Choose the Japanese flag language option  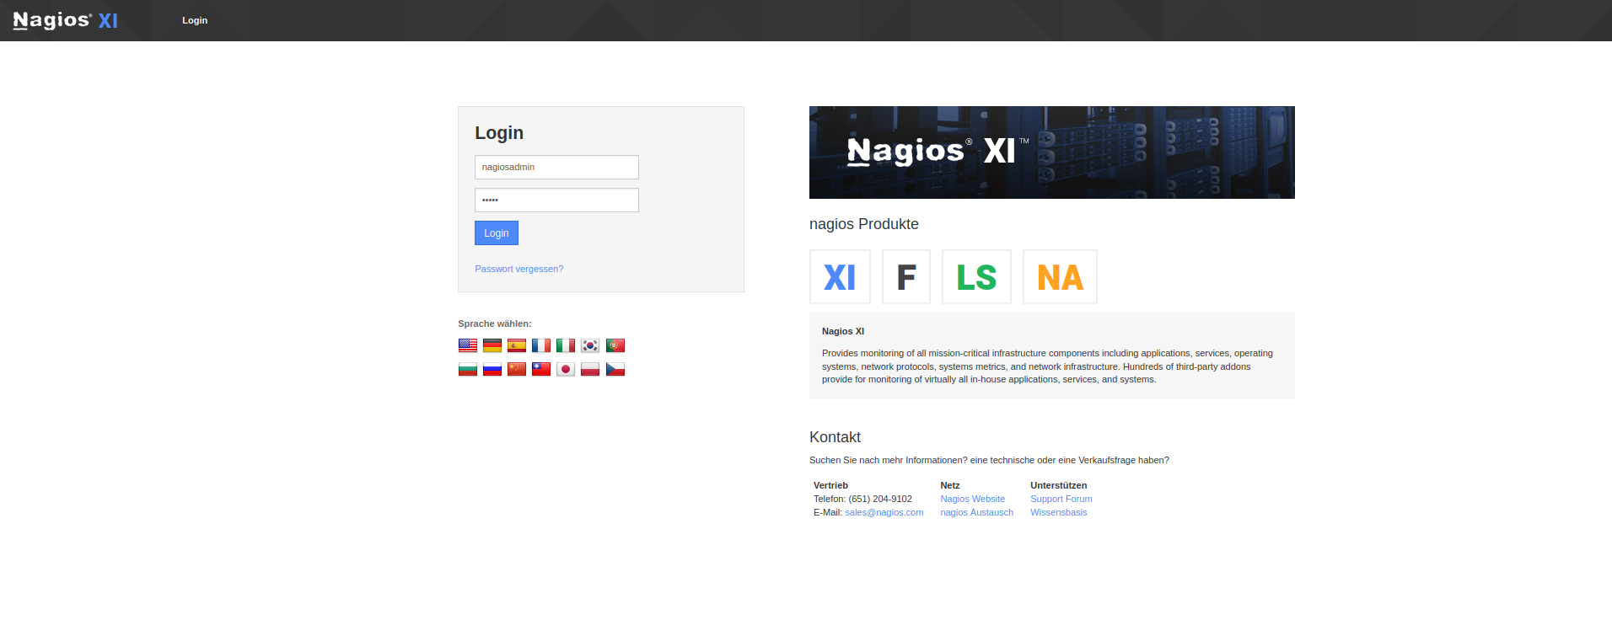(566, 369)
